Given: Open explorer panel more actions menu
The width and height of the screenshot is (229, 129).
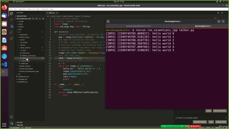Looking at the screenshot, I should click(42, 13).
